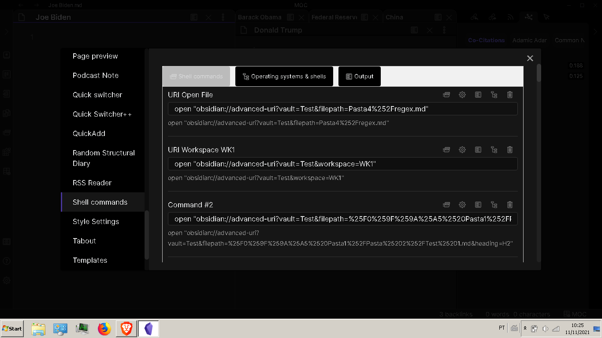Run the URI Open File command now
This screenshot has height=338, width=602.
point(446,95)
